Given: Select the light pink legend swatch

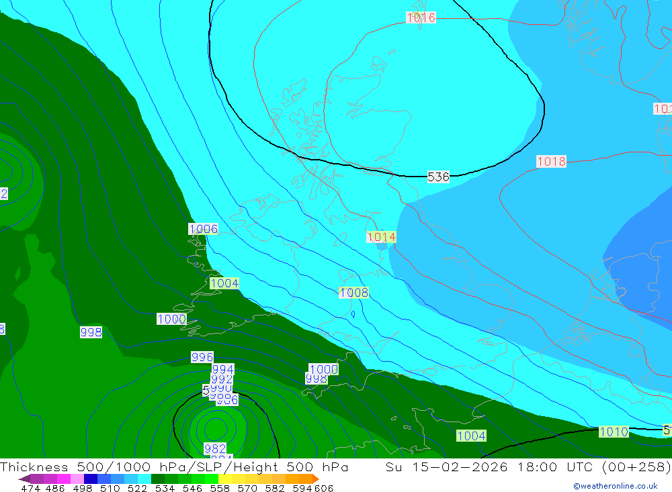Looking at the screenshot, I should click(x=77, y=479).
